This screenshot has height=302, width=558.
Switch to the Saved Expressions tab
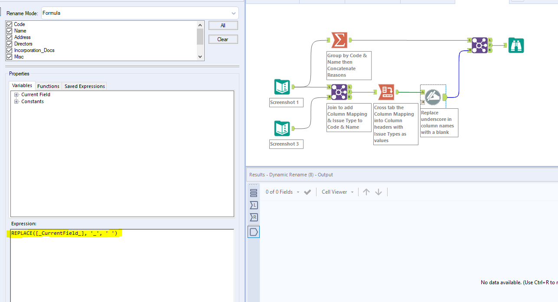point(84,86)
